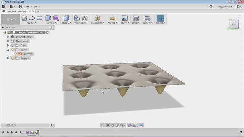
Task: Expand the Origin folder
Action: (8, 45)
